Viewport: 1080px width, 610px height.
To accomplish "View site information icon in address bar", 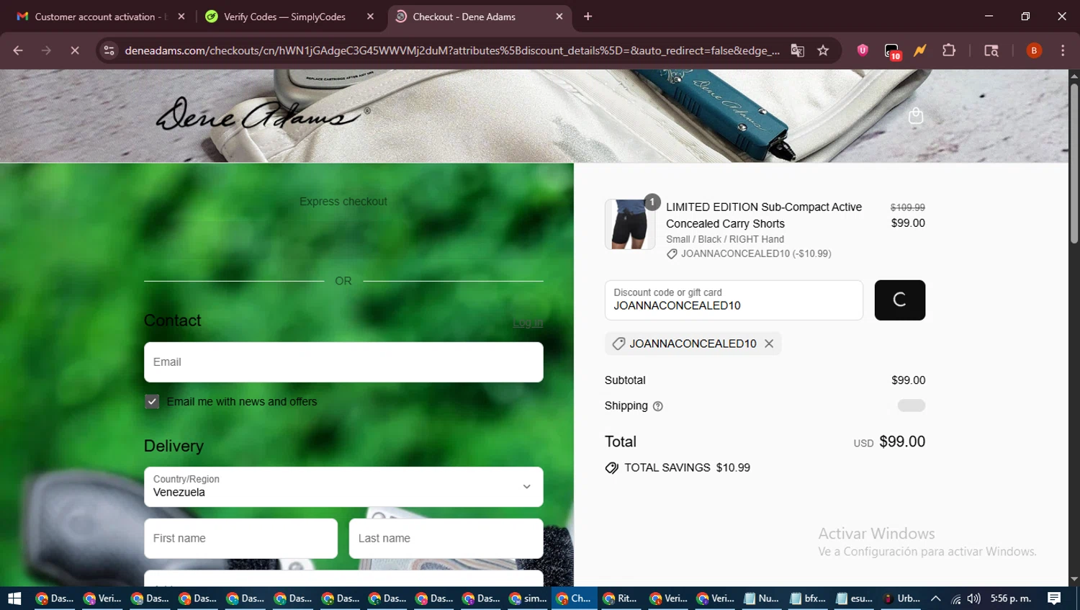I will [109, 50].
